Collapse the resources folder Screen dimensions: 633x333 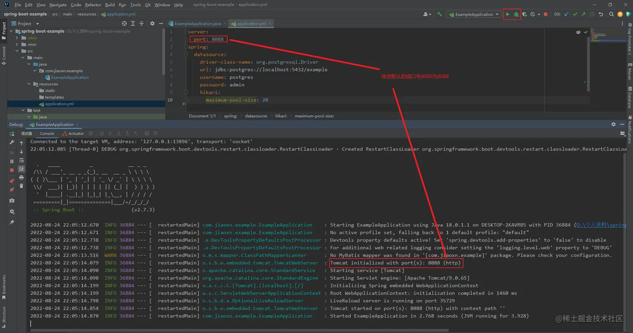click(x=29, y=84)
